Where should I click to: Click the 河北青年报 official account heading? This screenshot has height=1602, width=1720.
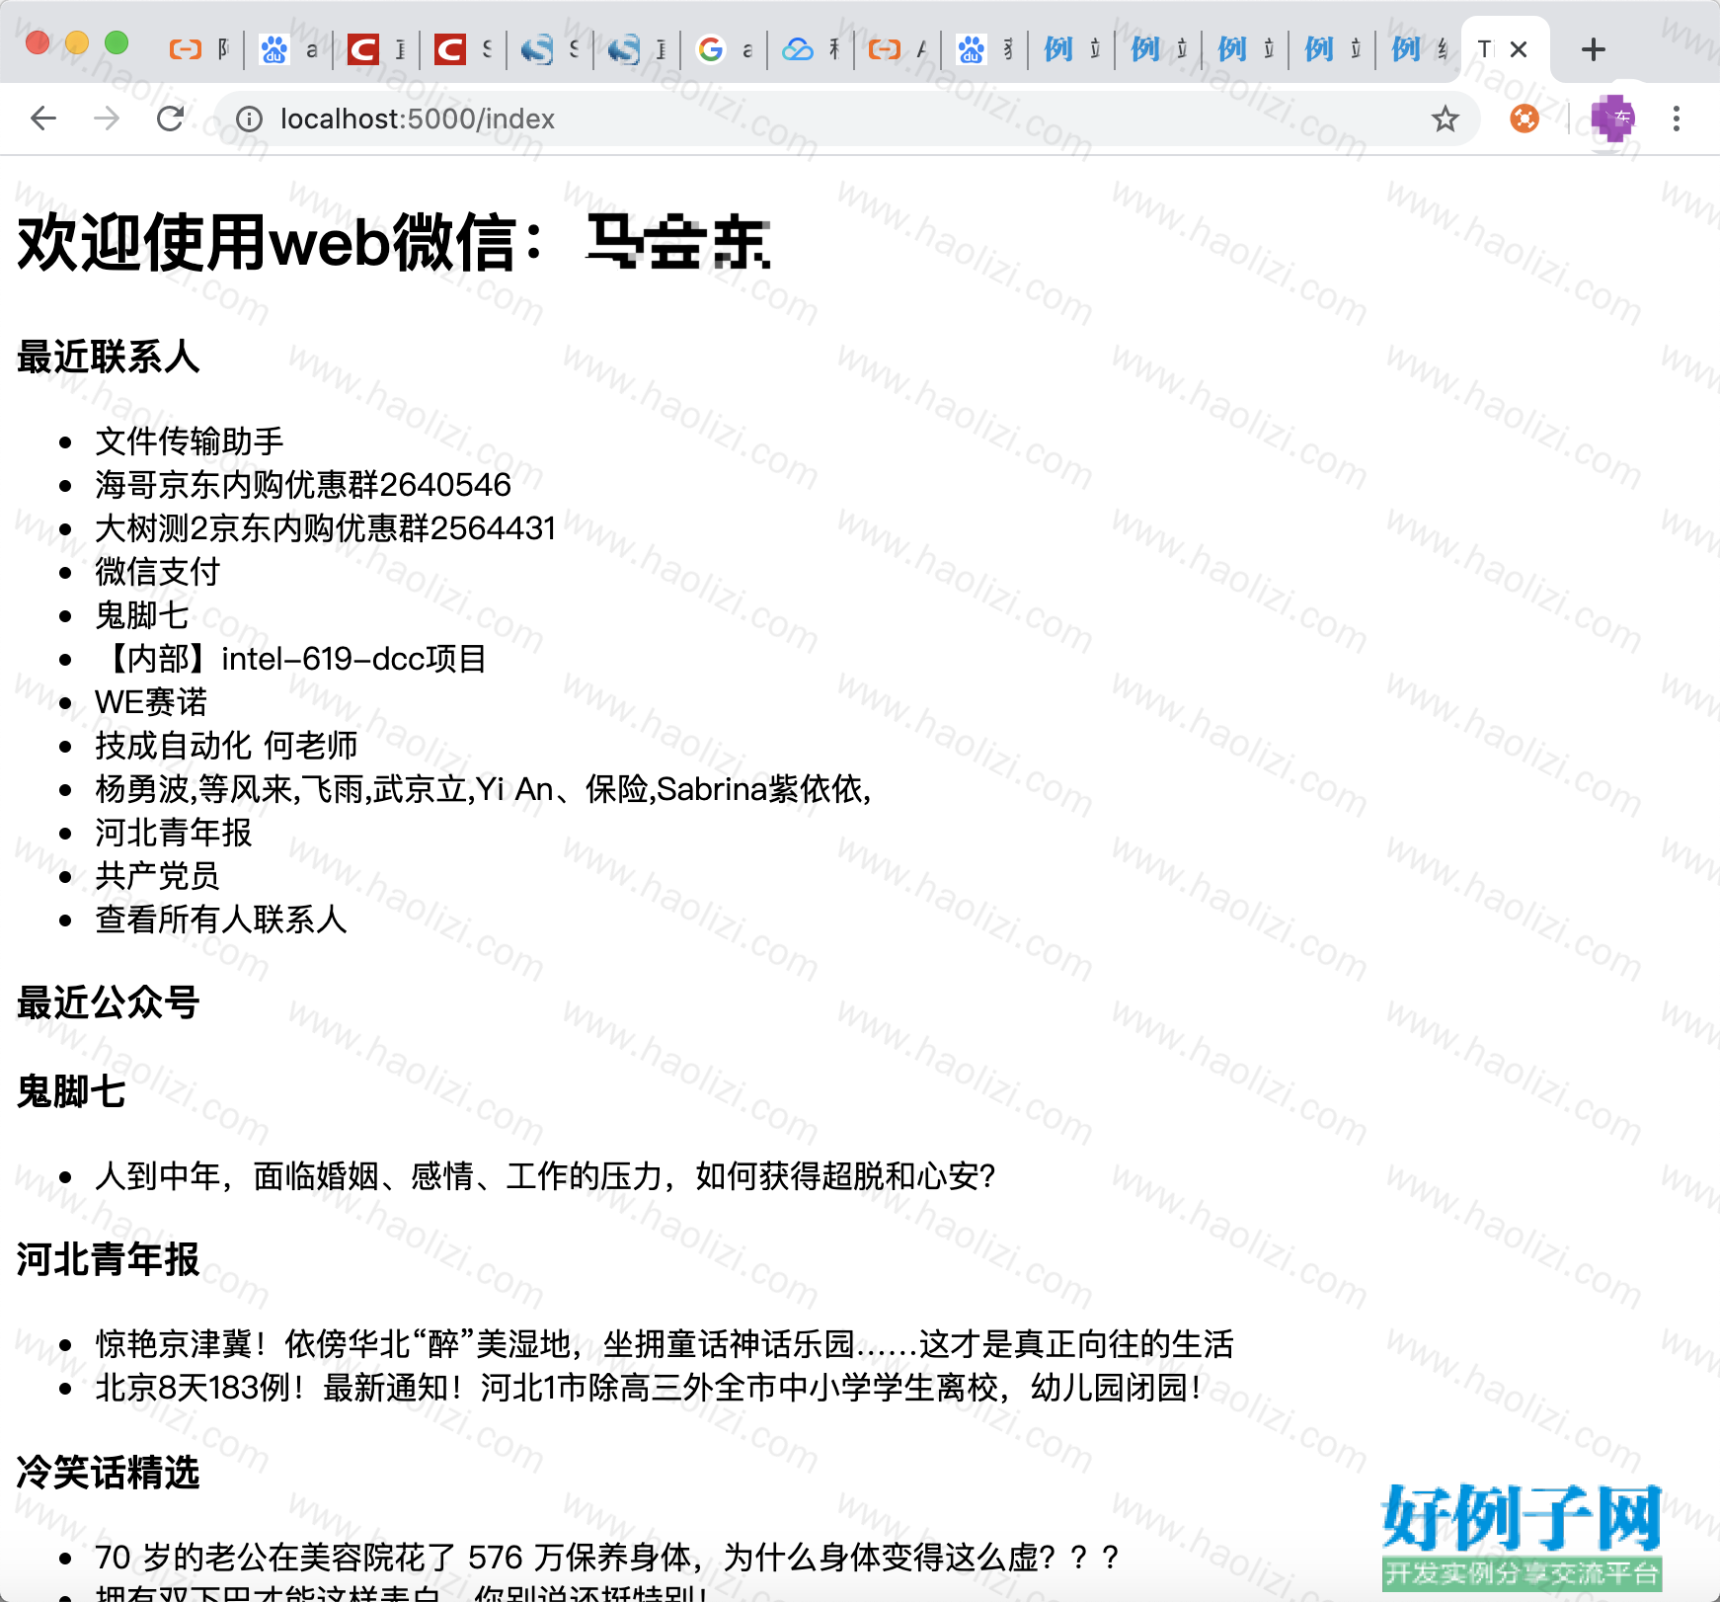pyautogui.click(x=109, y=1259)
